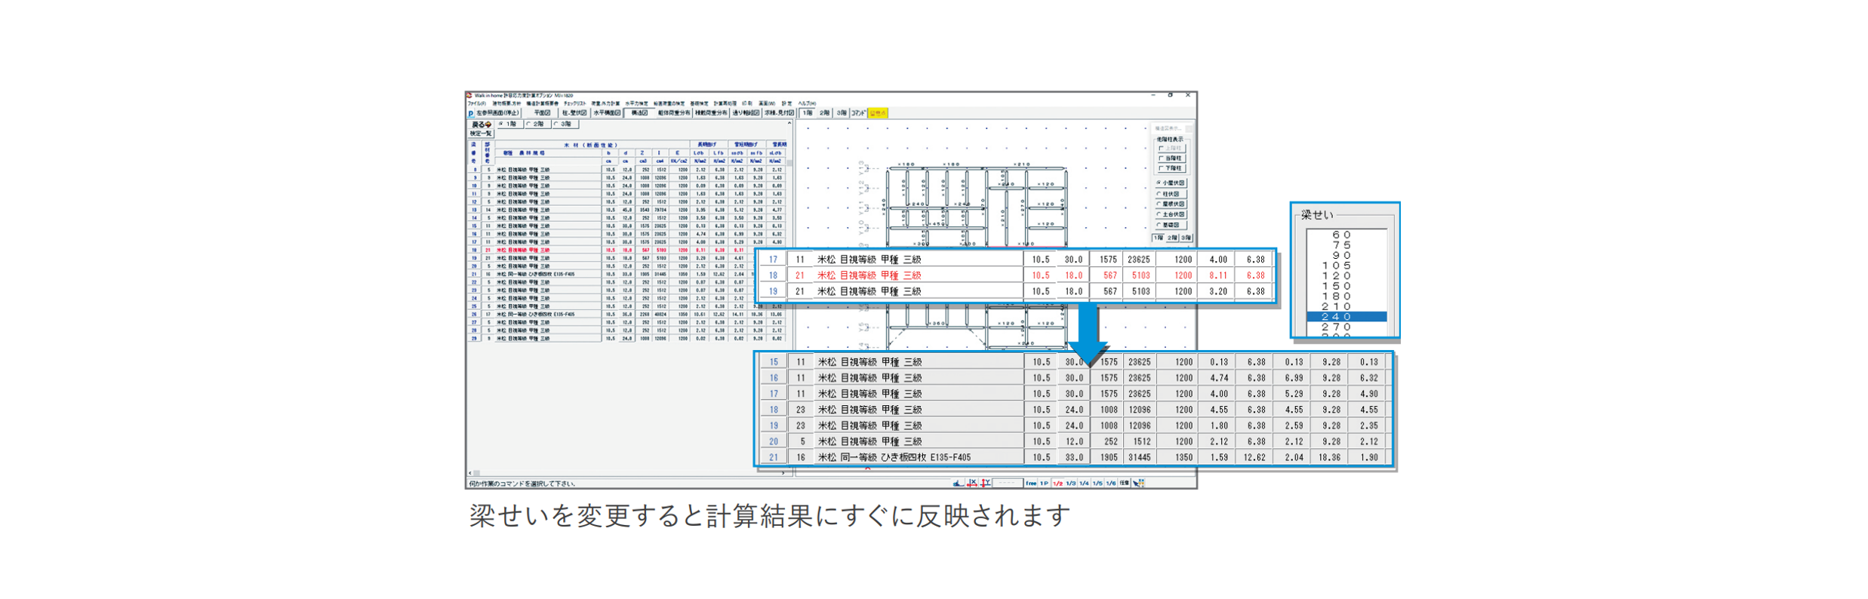Enable the 上階柱 checkbox
Viewport: 1868px width, 599px height.
click(x=1171, y=149)
